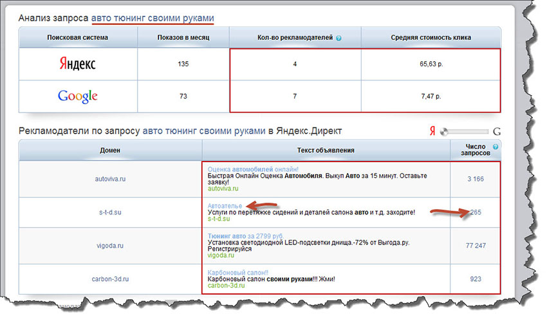Open domain link s-t-d.su

[110, 212]
